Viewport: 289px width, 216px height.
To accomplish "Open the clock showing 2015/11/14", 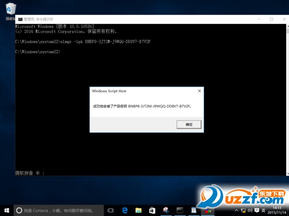I will pos(277,210).
